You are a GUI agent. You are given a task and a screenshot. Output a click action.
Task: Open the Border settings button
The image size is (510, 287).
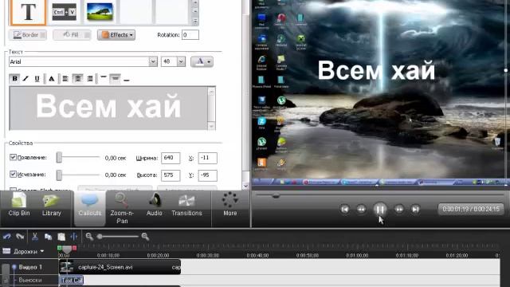point(27,35)
